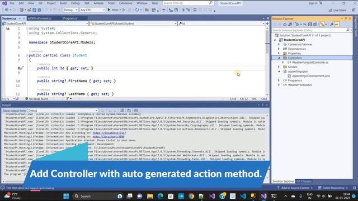
Task: Toggle Track Active Item highlighted button in Solution Explorer
Action: 322,25
